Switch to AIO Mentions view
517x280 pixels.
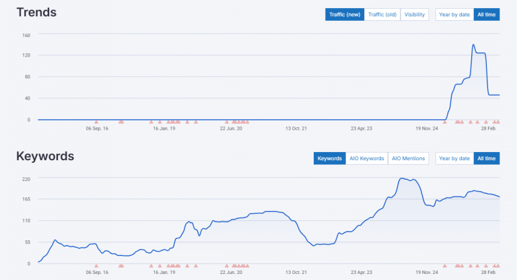[409, 158]
